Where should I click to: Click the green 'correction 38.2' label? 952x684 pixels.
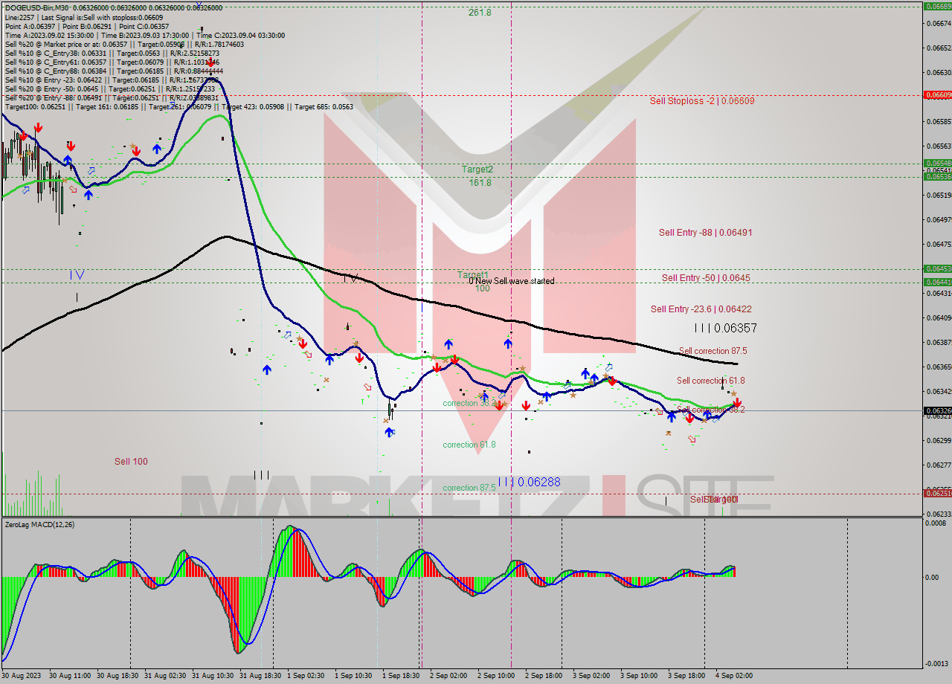point(469,404)
